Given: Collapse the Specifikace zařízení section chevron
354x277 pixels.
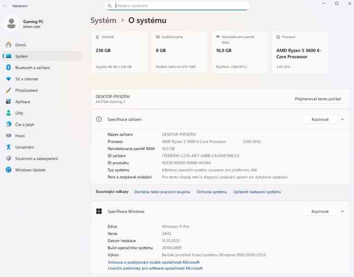Looking at the screenshot, I should (342, 119).
